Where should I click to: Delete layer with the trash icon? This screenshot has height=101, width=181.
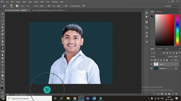(176, 94)
